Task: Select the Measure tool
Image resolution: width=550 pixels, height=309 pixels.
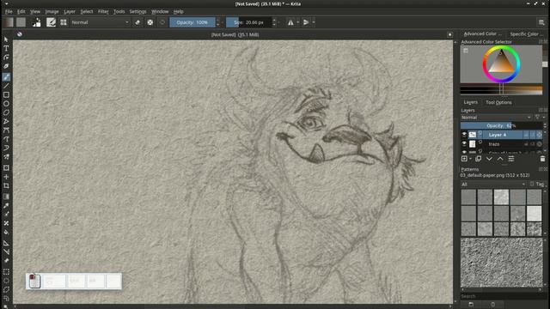Action: click(x=6, y=251)
